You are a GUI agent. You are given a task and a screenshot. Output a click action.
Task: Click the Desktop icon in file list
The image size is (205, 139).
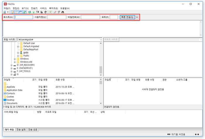click(x=5, y=100)
